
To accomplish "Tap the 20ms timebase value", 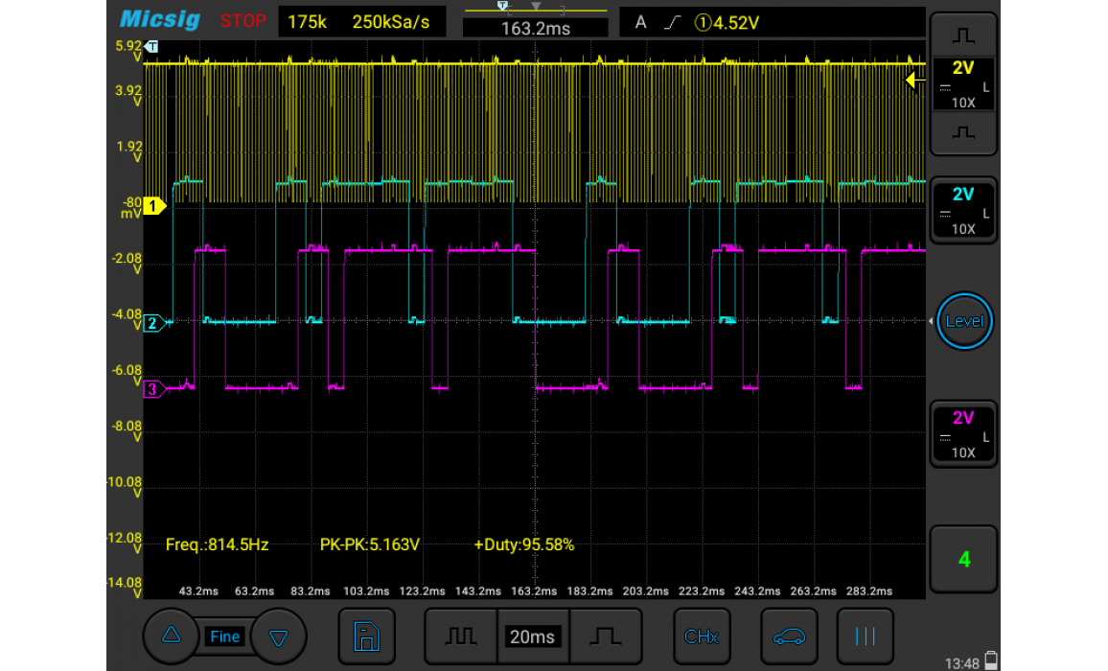I will pyautogui.click(x=532, y=636).
